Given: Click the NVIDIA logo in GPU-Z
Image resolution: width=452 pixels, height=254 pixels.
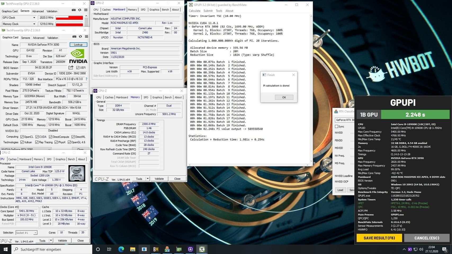Looking at the screenshot, I should click(x=78, y=56).
